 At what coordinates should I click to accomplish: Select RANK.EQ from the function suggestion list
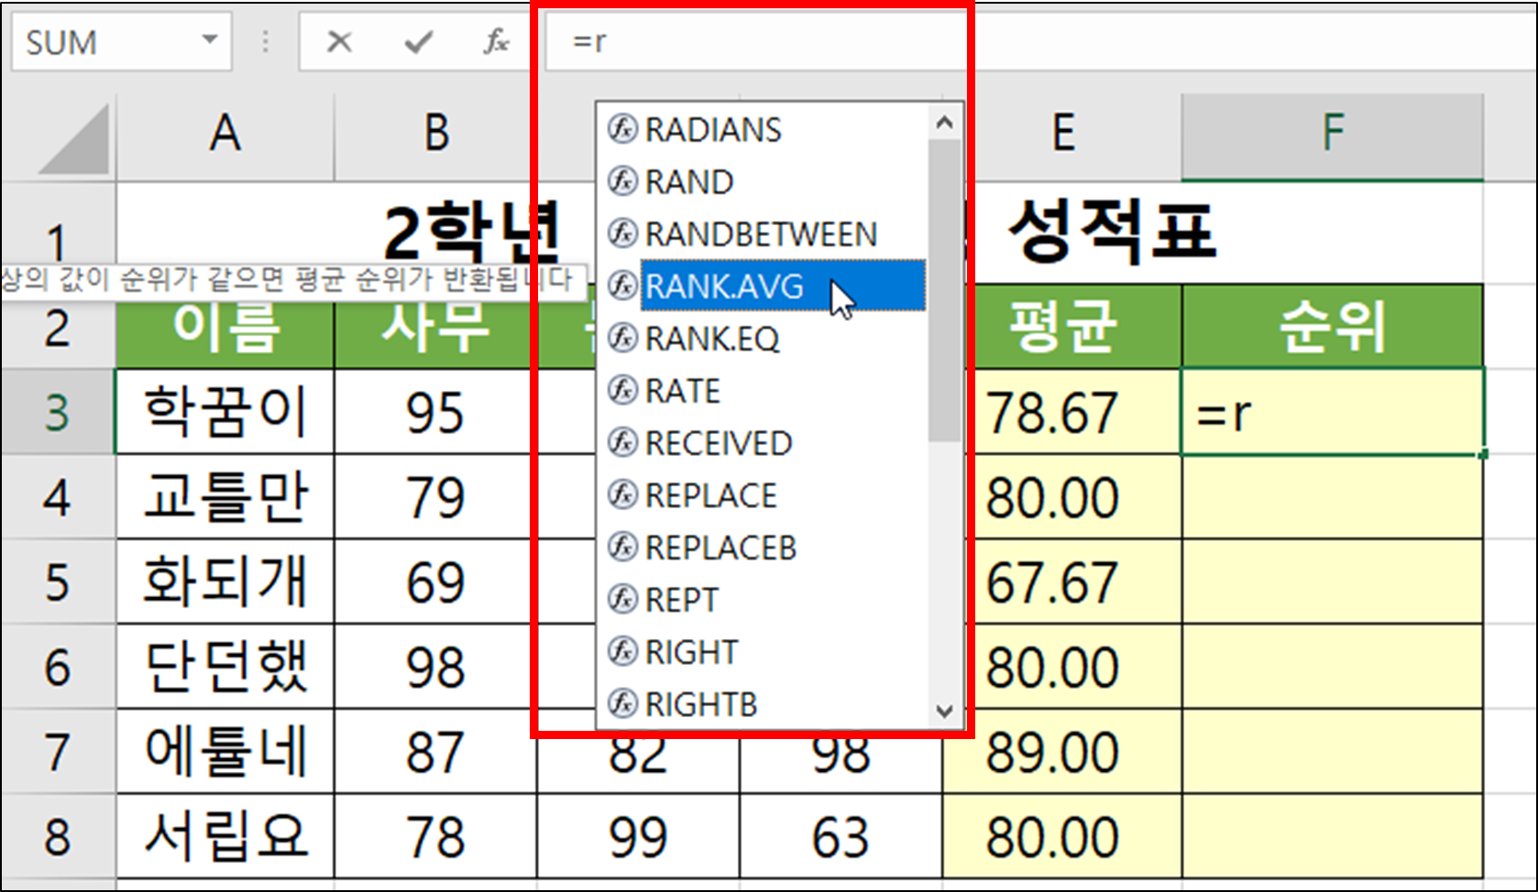tap(714, 339)
